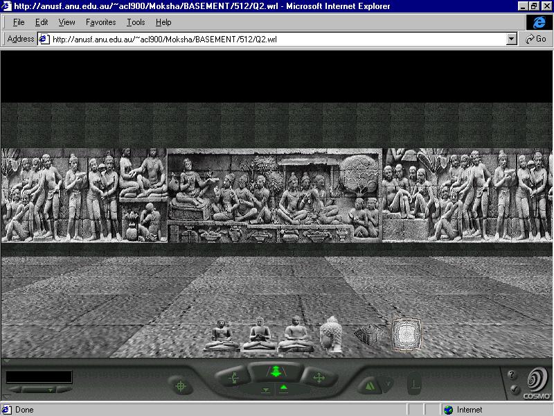Undo last move with double-triangle button

coord(370,385)
